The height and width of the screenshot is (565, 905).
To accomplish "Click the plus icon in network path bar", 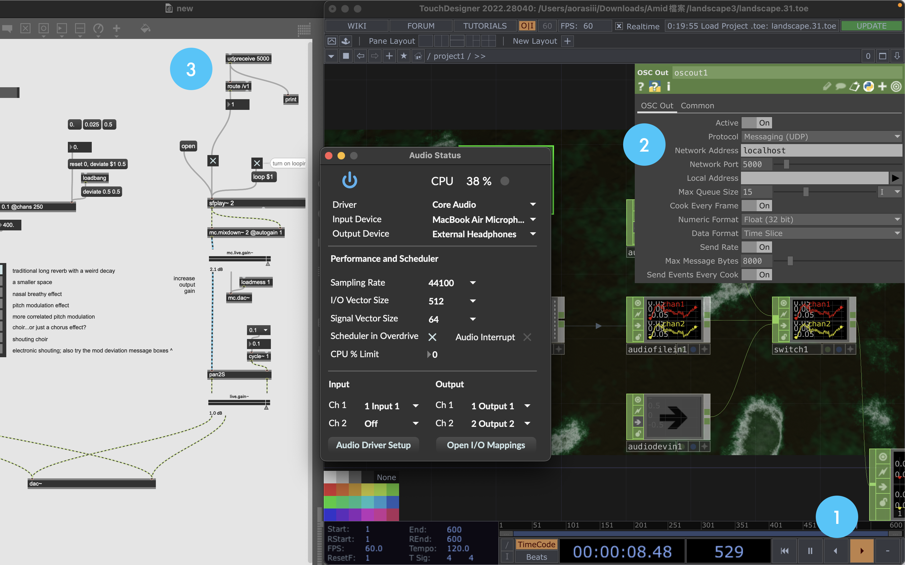I will [389, 56].
